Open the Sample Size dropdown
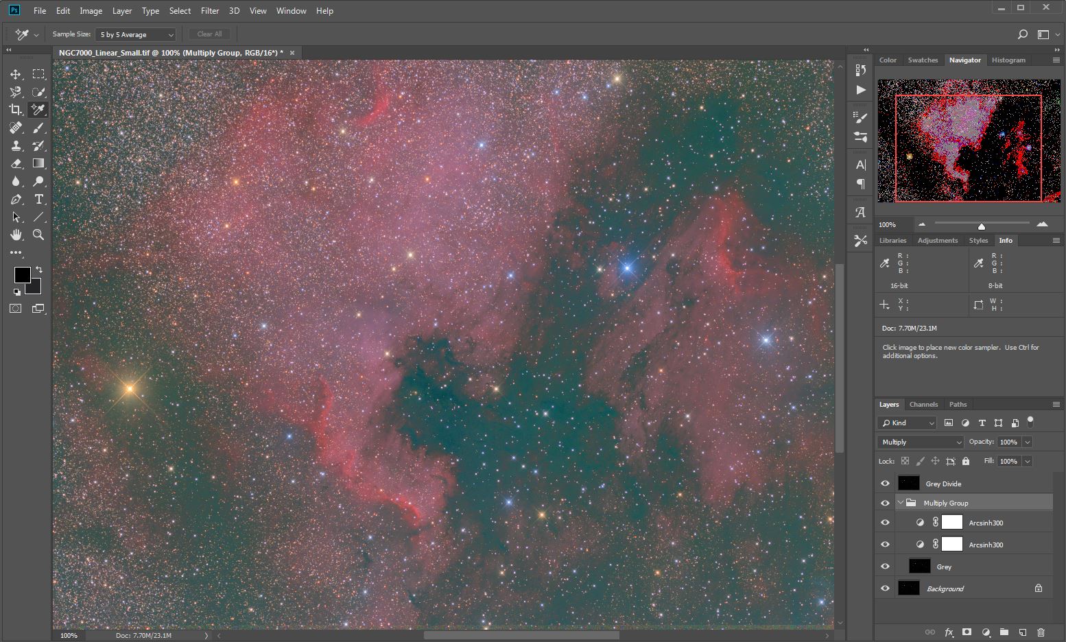 [x=137, y=34]
